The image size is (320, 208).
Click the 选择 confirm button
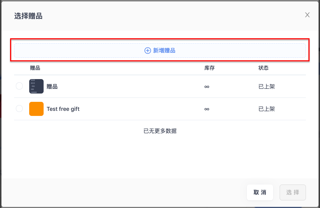[x=293, y=192]
